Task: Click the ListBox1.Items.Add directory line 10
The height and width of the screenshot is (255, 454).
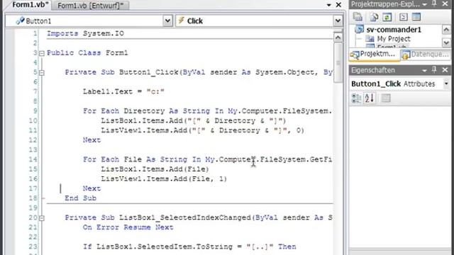Action: [194, 121]
